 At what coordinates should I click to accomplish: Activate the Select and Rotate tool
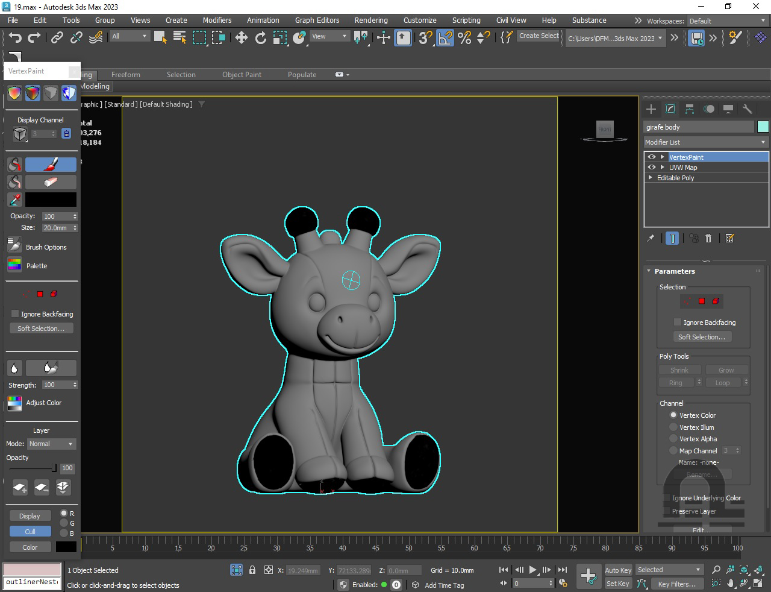(260, 37)
